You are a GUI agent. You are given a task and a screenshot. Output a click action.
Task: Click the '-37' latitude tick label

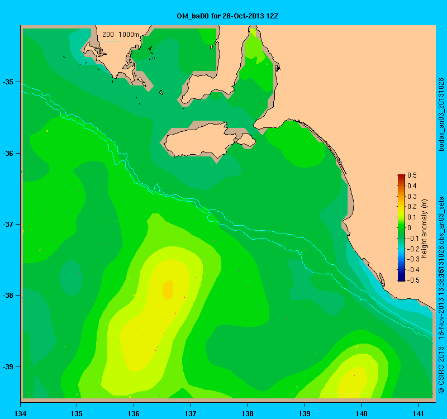point(8,225)
